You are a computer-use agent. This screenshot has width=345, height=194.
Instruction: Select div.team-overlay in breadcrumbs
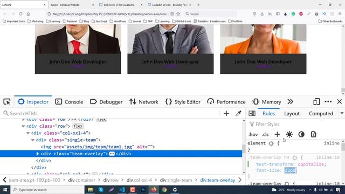(x=217, y=180)
